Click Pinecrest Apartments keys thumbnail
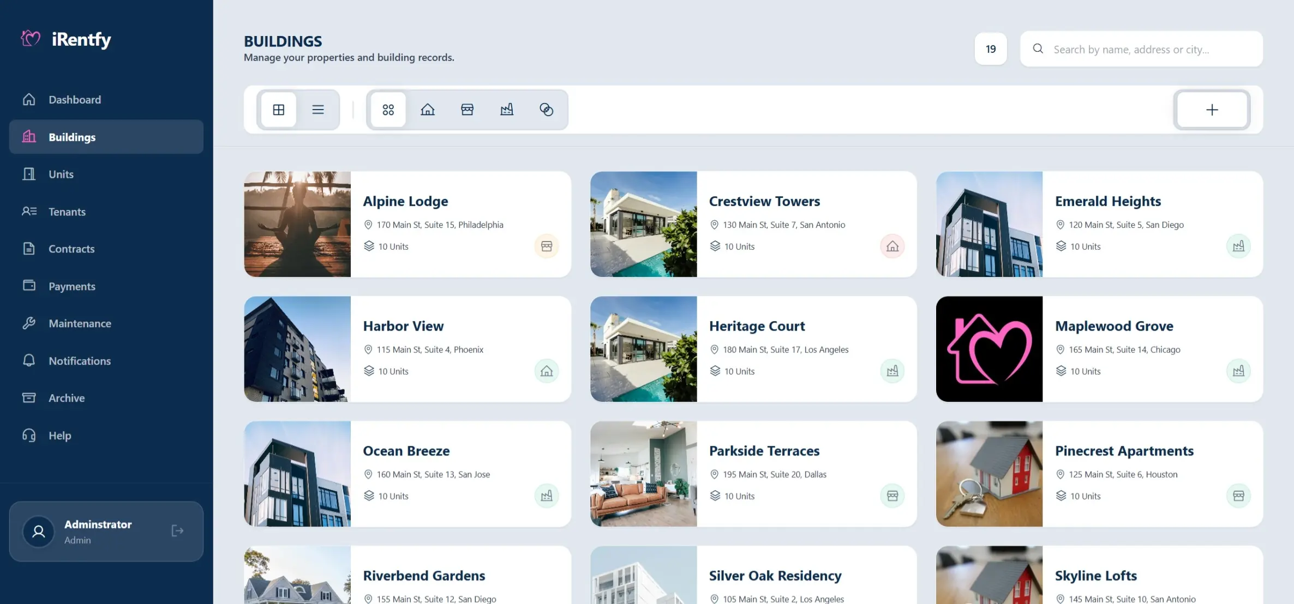Image resolution: width=1294 pixels, height=604 pixels. [x=989, y=474]
